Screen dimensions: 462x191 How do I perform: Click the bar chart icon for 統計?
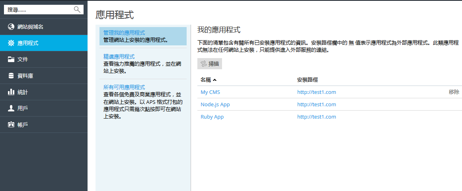click(11, 92)
